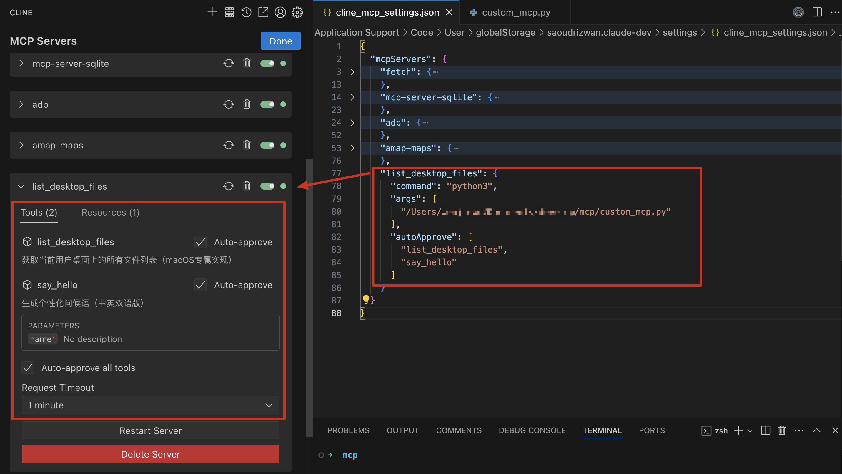The image size is (842, 474).
Task: Click the Cline account profile icon
Action: coord(280,12)
